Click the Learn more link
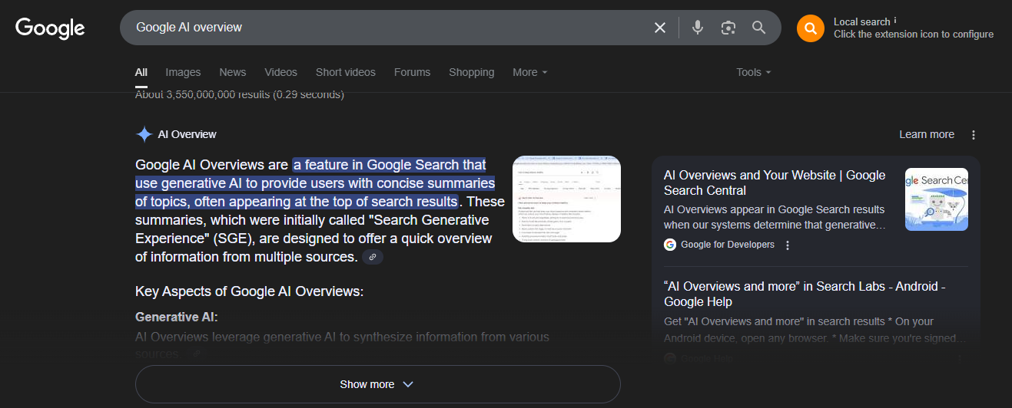 tap(927, 134)
